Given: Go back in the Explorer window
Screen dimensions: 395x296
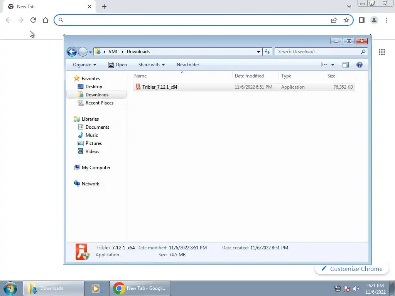Looking at the screenshot, I should point(72,52).
